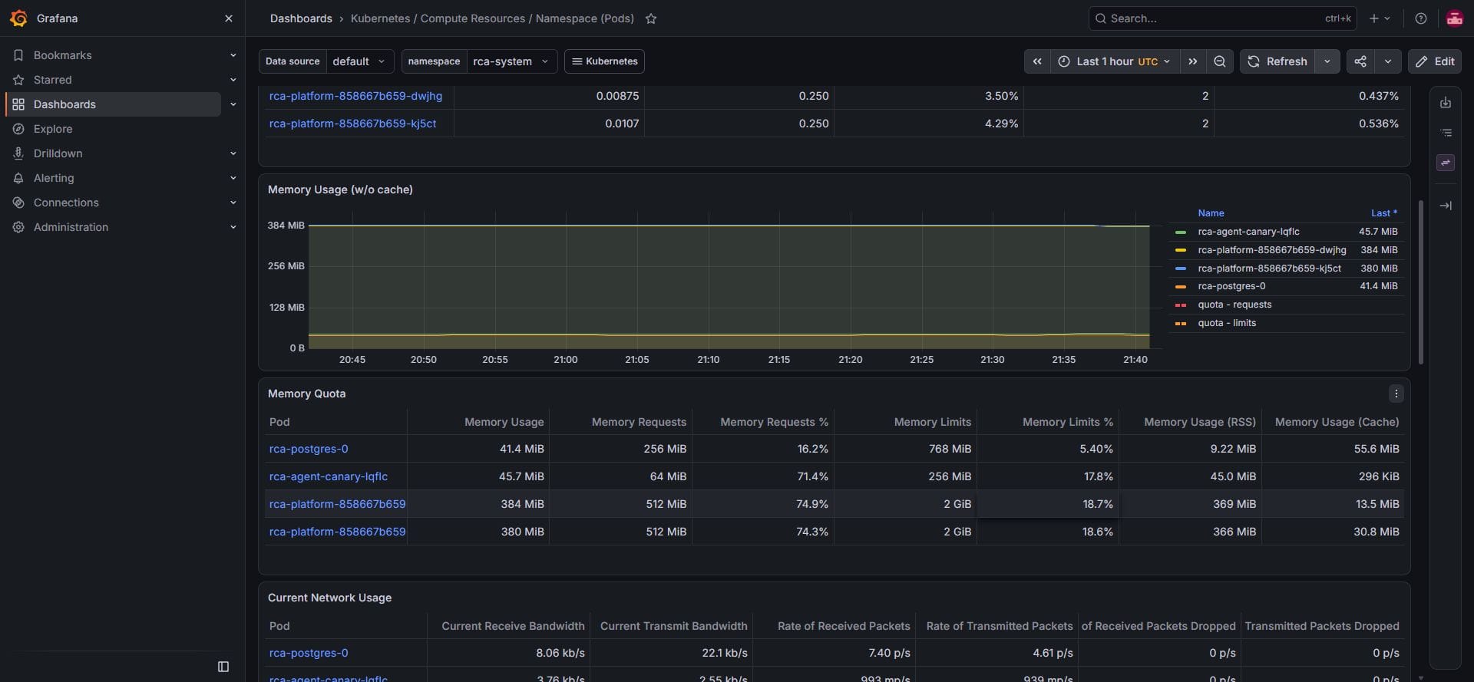Click the export icon in the right sidebar

(x=1446, y=103)
